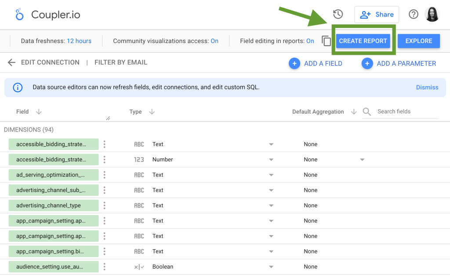Open EDIT CONNECTION
This screenshot has height=276, width=450.
coord(50,62)
